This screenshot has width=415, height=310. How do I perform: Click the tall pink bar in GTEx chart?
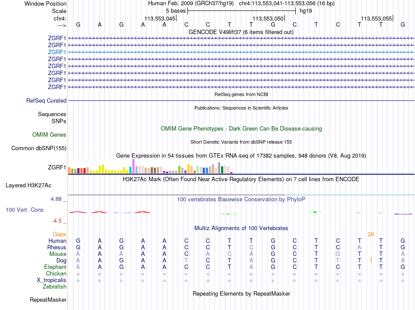pos(133,166)
